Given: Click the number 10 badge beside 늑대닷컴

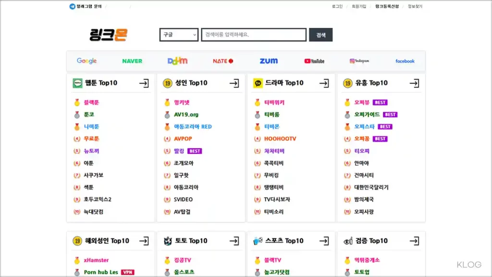Looking at the screenshot, I should [x=77, y=212].
